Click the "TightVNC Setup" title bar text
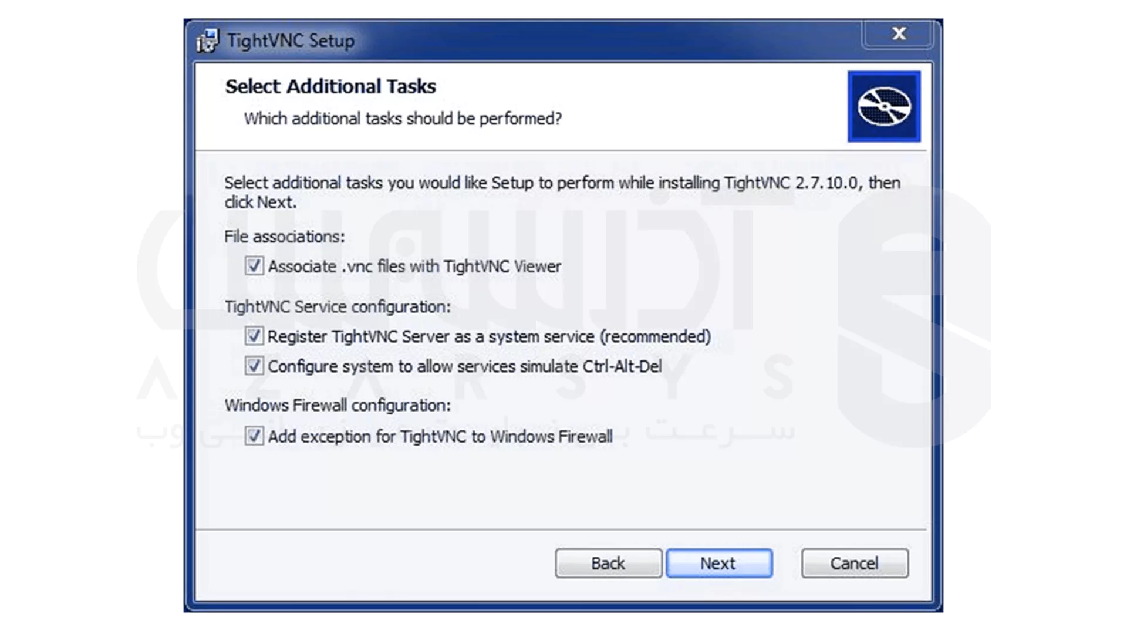 (x=291, y=41)
